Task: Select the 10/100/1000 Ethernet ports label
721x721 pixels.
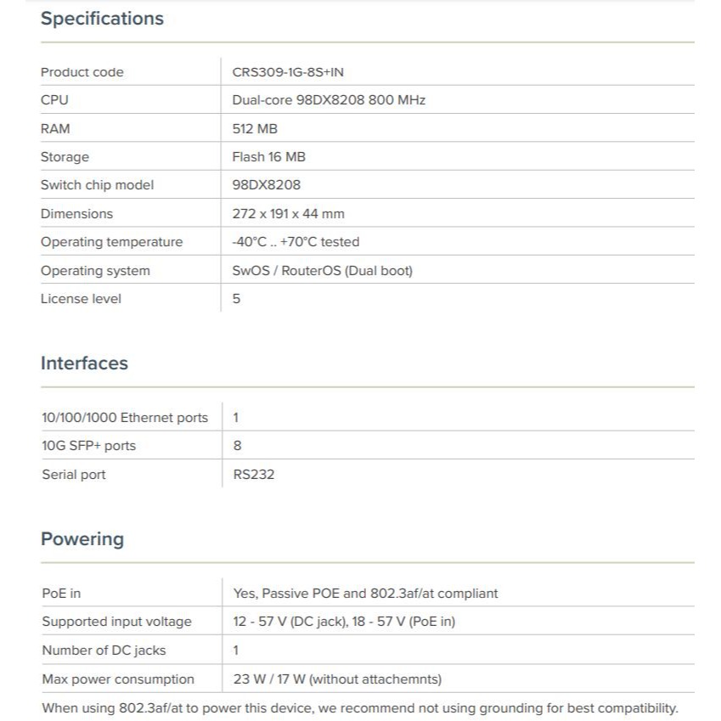Action: 125,418
